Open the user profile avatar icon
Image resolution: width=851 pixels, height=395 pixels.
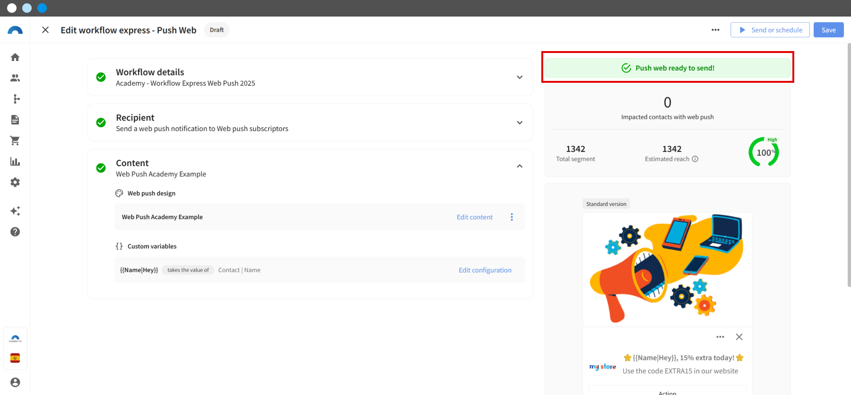click(x=15, y=382)
